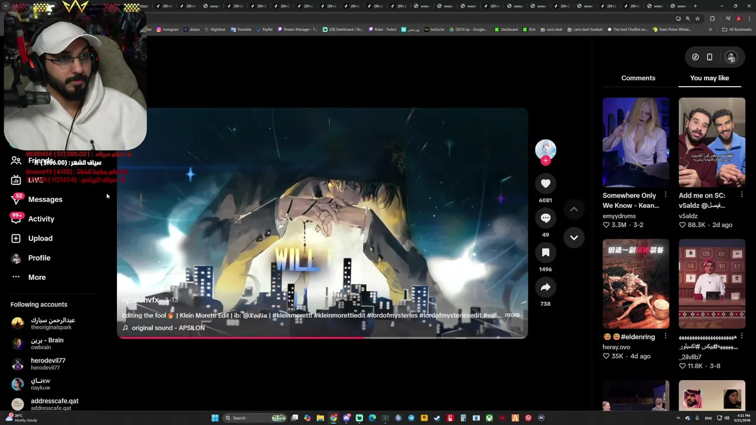Screen dimensions: 756x425
Task: Open a new browser tab with plus
Action: point(695,6)
